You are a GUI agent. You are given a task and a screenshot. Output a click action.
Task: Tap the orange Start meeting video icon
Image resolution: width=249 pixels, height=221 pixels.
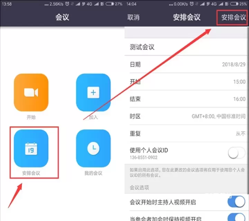[x=31, y=92]
